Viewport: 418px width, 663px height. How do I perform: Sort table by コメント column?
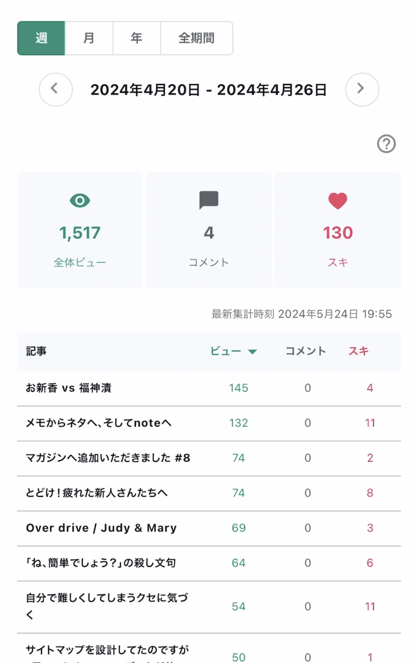(305, 351)
